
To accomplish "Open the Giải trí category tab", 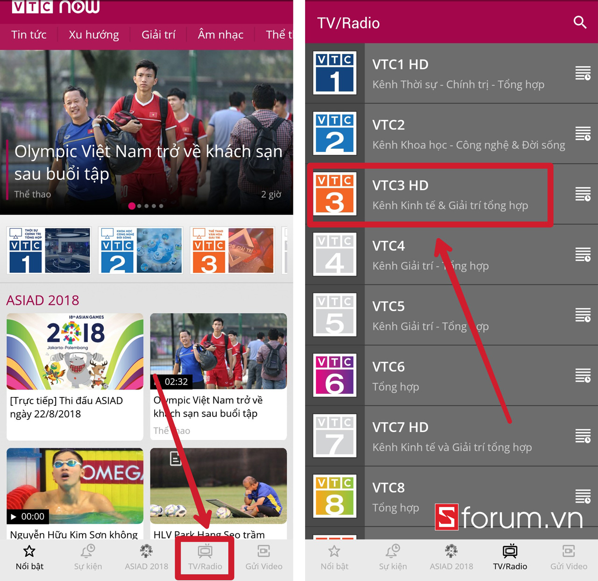I will (158, 35).
